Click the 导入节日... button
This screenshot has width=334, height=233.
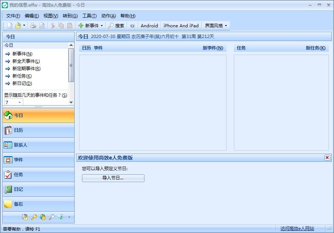[x=113, y=178]
